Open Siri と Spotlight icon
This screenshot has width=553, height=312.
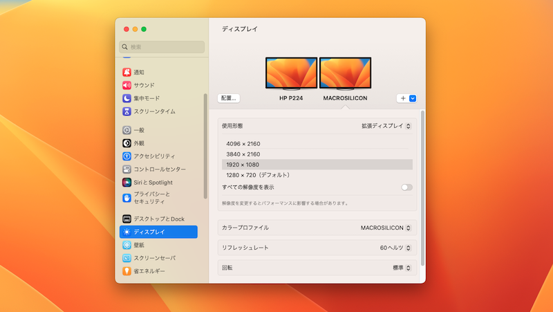point(126,182)
